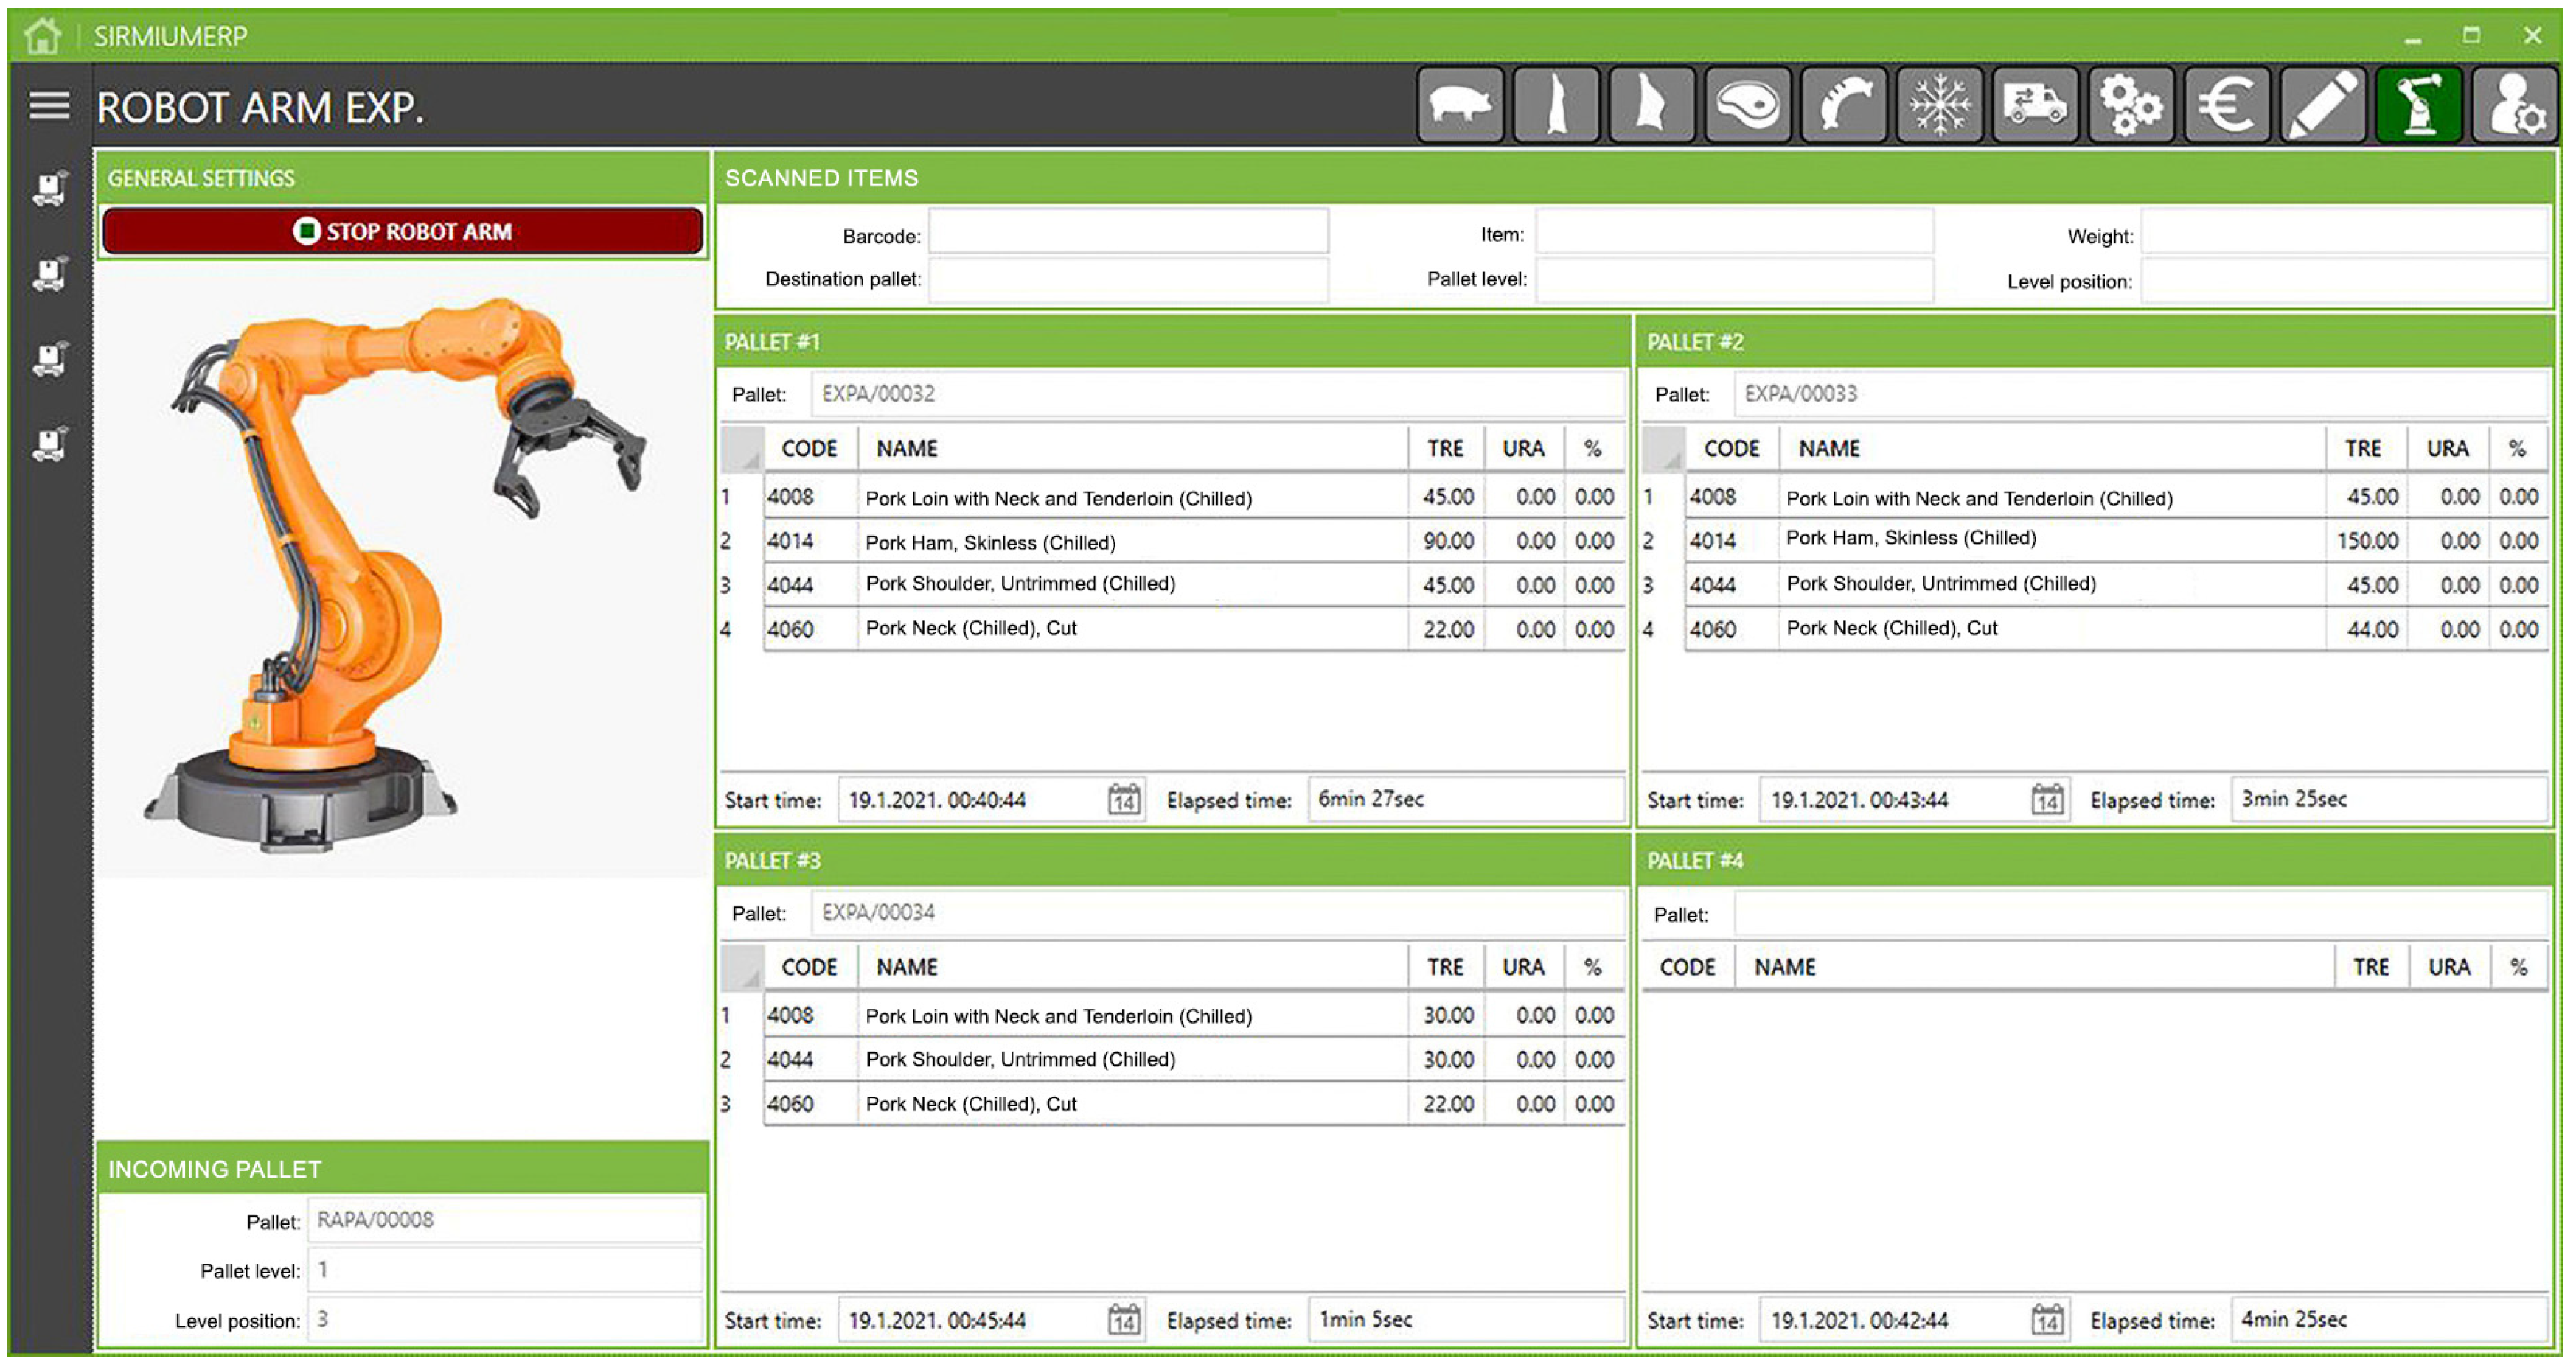Open the first carcass-half module icon
Viewport: 2576px width, 1367px height.
[x=1556, y=105]
